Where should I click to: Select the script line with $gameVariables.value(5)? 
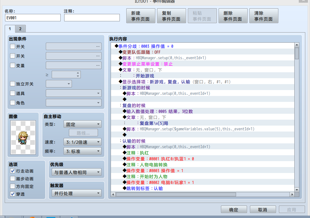(203, 129)
